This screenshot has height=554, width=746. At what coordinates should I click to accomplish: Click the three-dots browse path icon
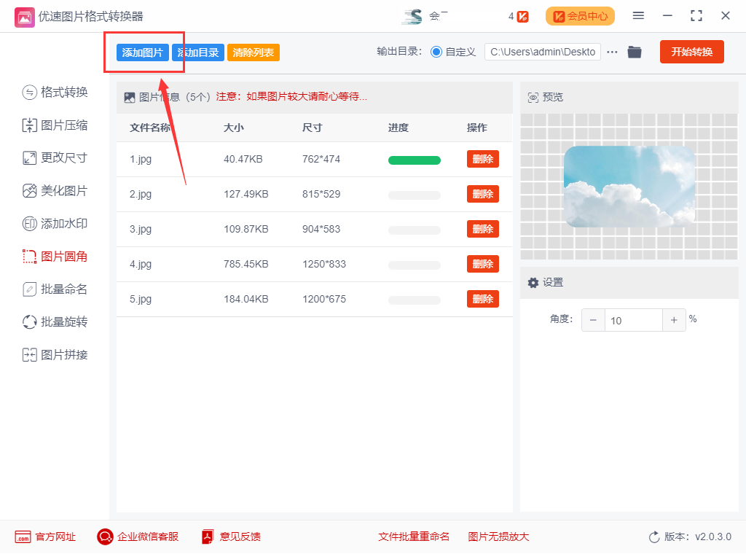(x=612, y=52)
